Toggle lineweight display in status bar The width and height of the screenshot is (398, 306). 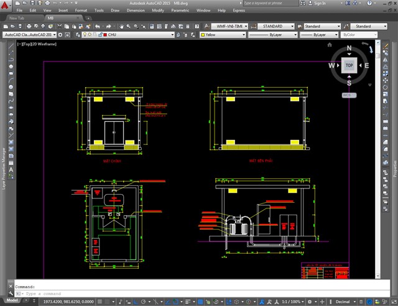pos(188,302)
